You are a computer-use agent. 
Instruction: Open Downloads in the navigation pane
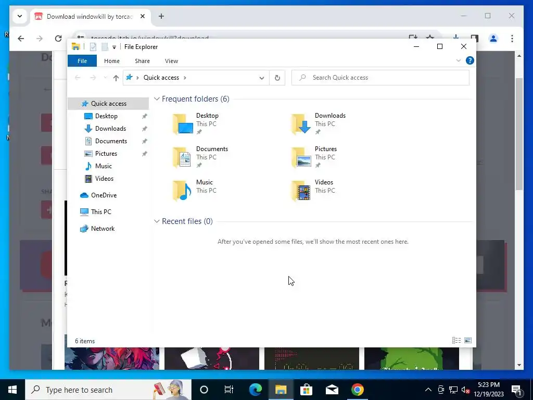(110, 129)
